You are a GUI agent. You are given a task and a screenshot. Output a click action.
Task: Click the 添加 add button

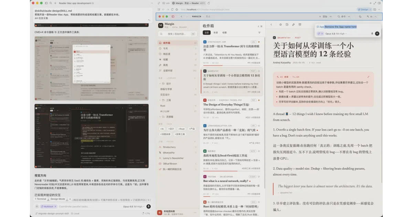tap(325, 16)
